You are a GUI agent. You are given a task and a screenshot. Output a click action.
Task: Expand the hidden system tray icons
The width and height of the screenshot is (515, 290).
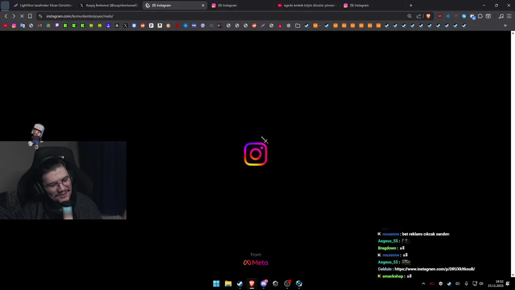(423, 284)
